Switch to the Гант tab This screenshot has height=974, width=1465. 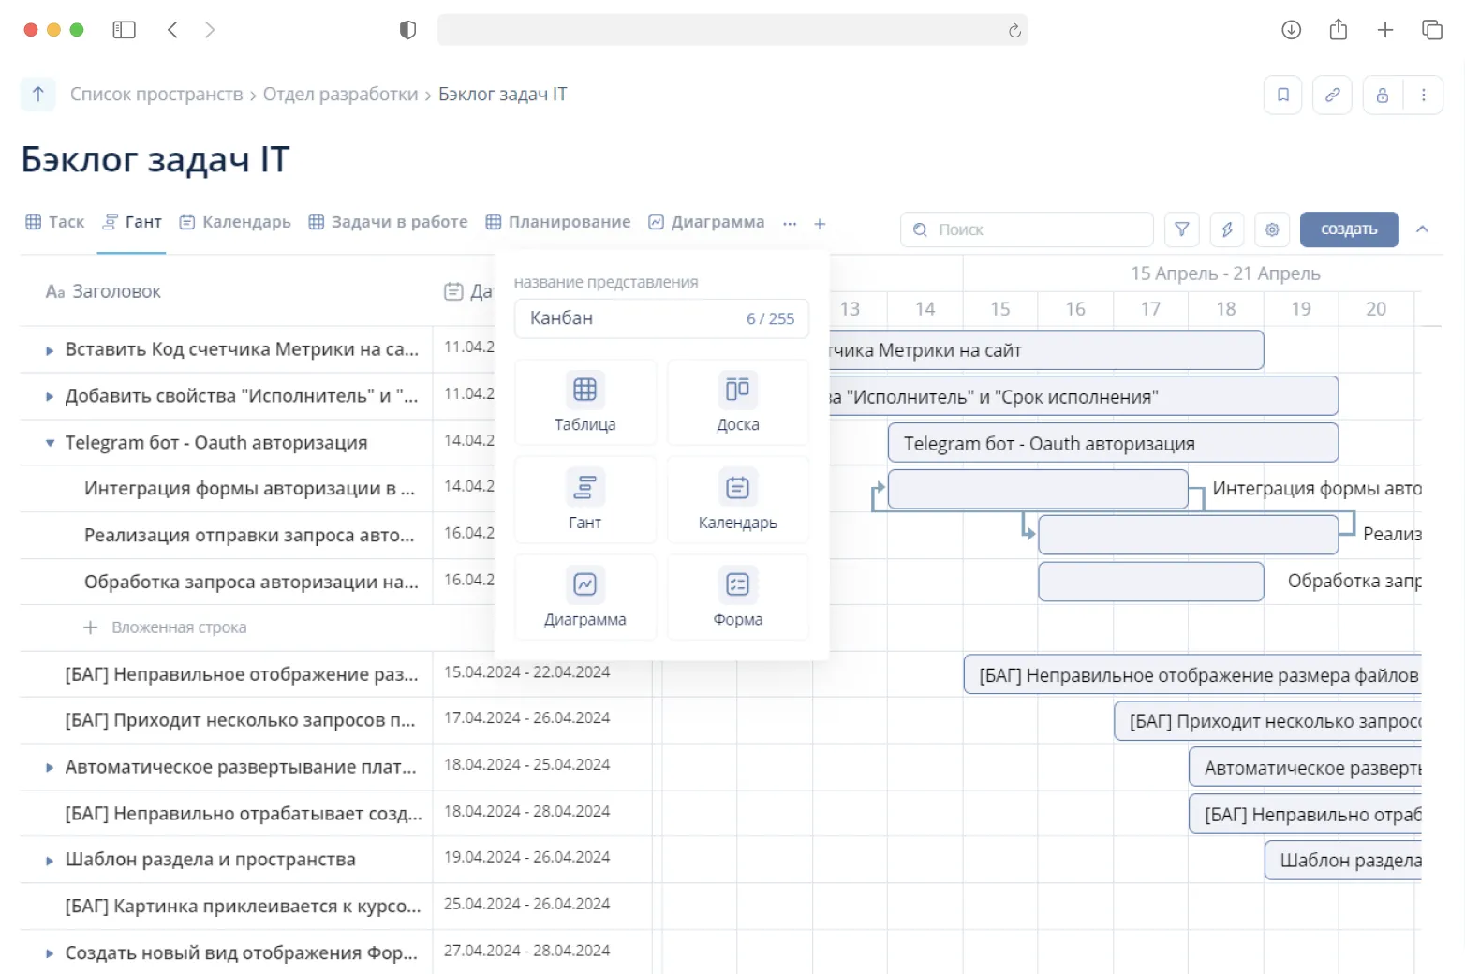[x=132, y=222]
